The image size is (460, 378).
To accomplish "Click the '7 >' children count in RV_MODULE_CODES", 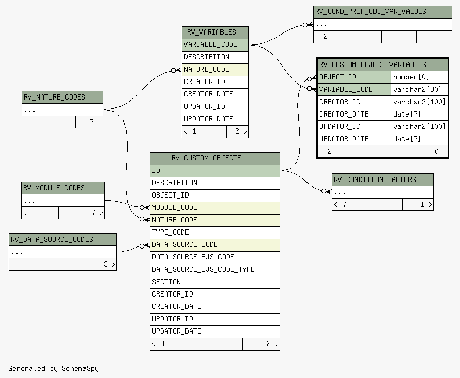I will tap(91, 212).
